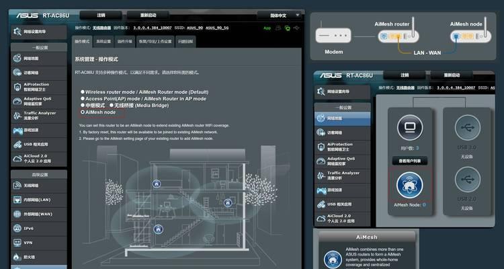Click 注销 logout button in Operation Mode window
Screen dimensions: 504x269
(101, 15)
